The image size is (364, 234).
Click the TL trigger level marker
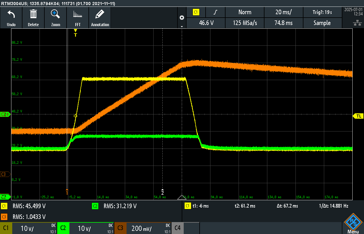pyautogui.click(x=358, y=116)
